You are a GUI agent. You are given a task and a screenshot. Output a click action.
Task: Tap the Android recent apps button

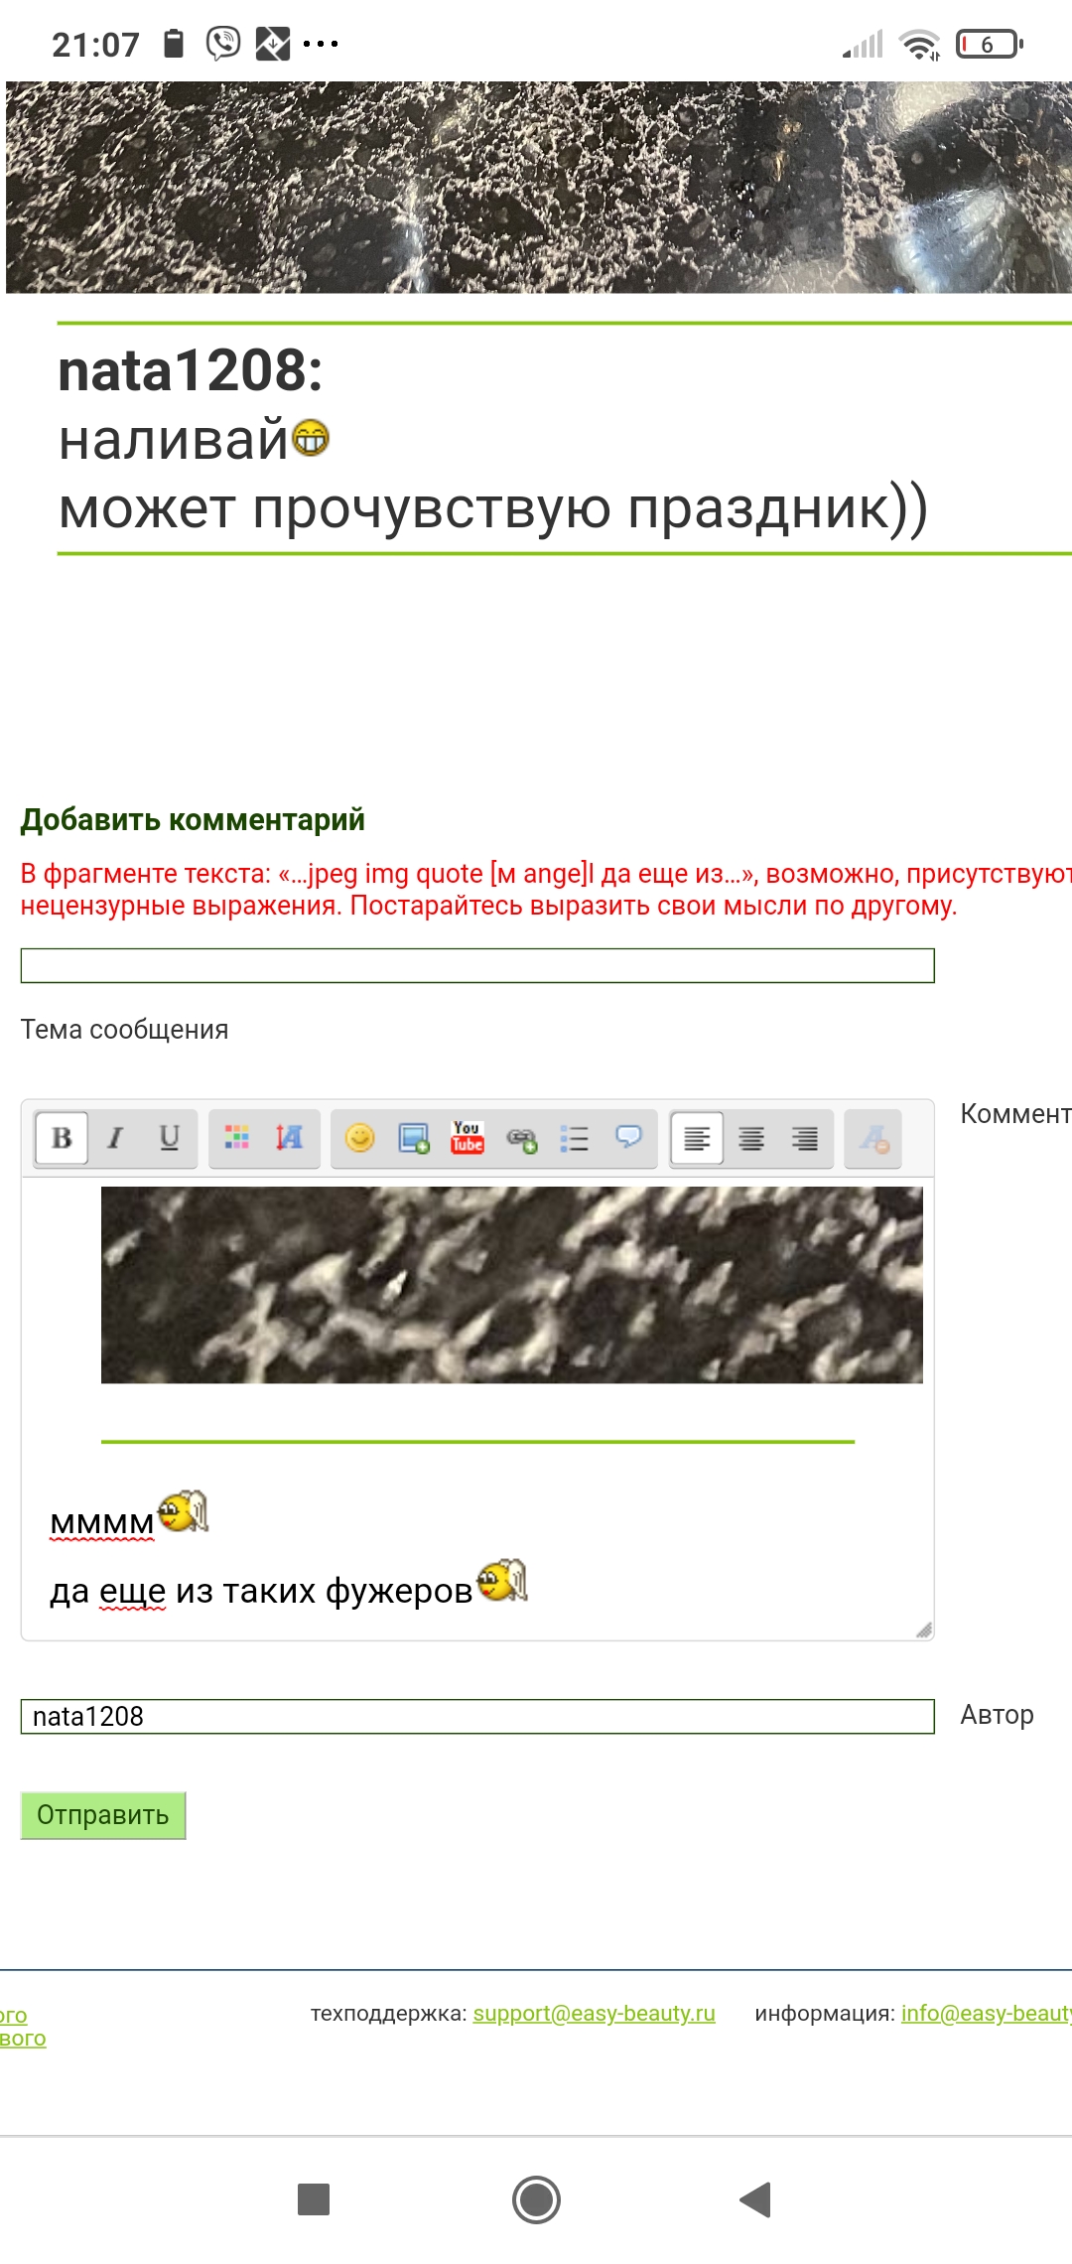pyautogui.click(x=314, y=2199)
